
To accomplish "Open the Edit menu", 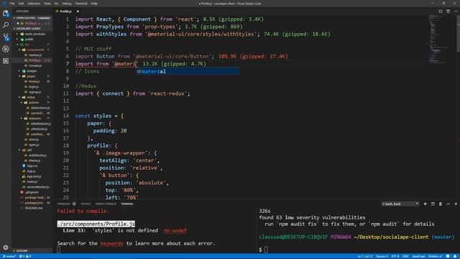I will click(x=21, y=4).
